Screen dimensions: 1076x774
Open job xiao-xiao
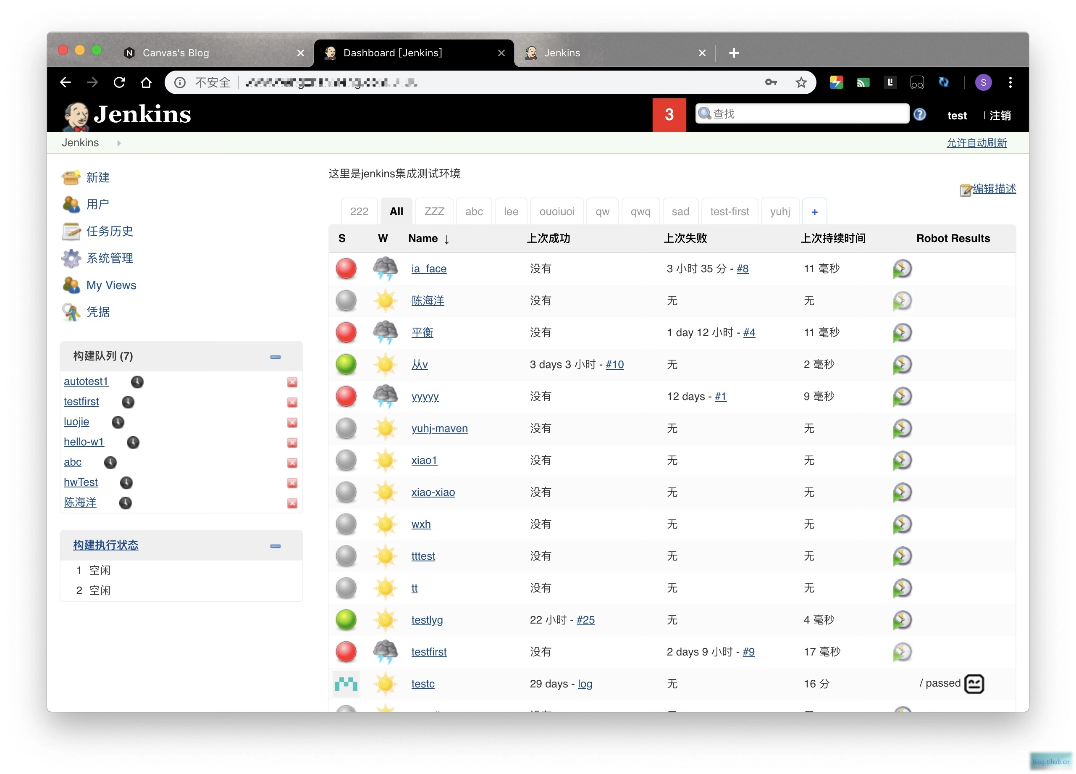(433, 492)
